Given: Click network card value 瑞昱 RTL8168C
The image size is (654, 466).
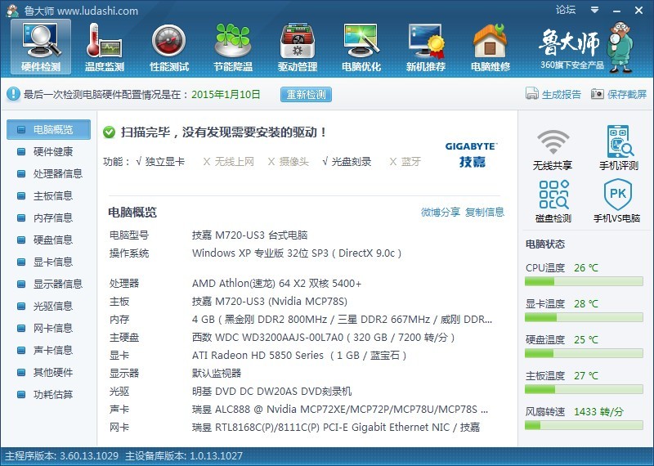Looking at the screenshot, I should coord(336,428).
